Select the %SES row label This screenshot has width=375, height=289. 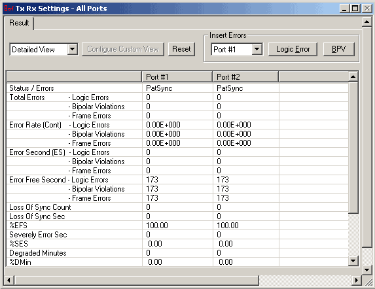(18, 244)
